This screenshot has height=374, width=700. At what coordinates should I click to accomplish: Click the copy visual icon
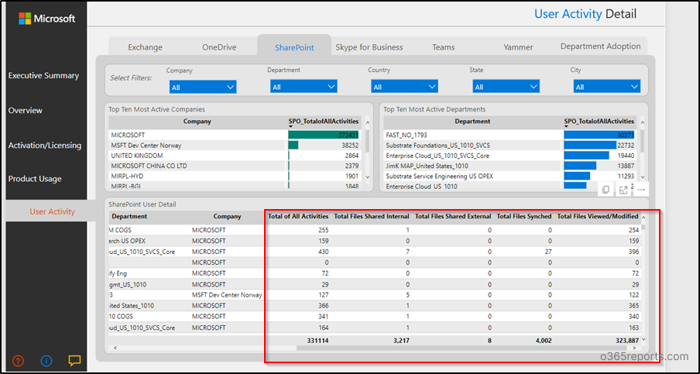click(606, 190)
